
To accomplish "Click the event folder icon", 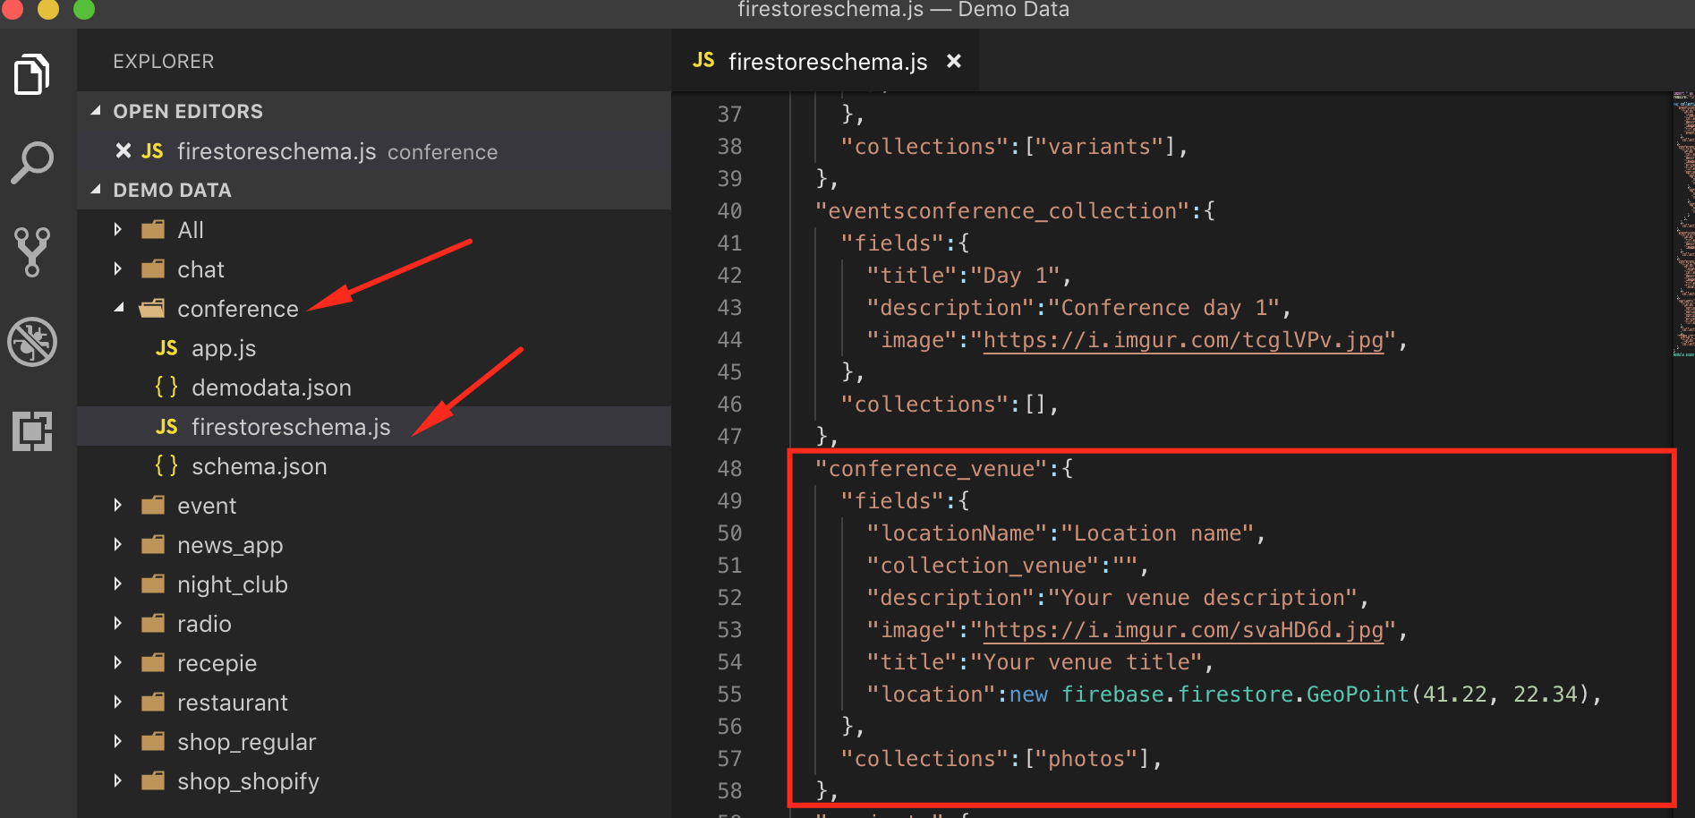I will [153, 506].
